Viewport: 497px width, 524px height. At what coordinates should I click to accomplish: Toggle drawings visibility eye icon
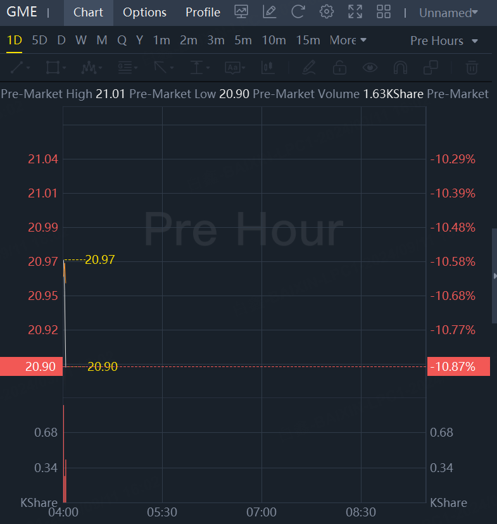pyautogui.click(x=370, y=67)
